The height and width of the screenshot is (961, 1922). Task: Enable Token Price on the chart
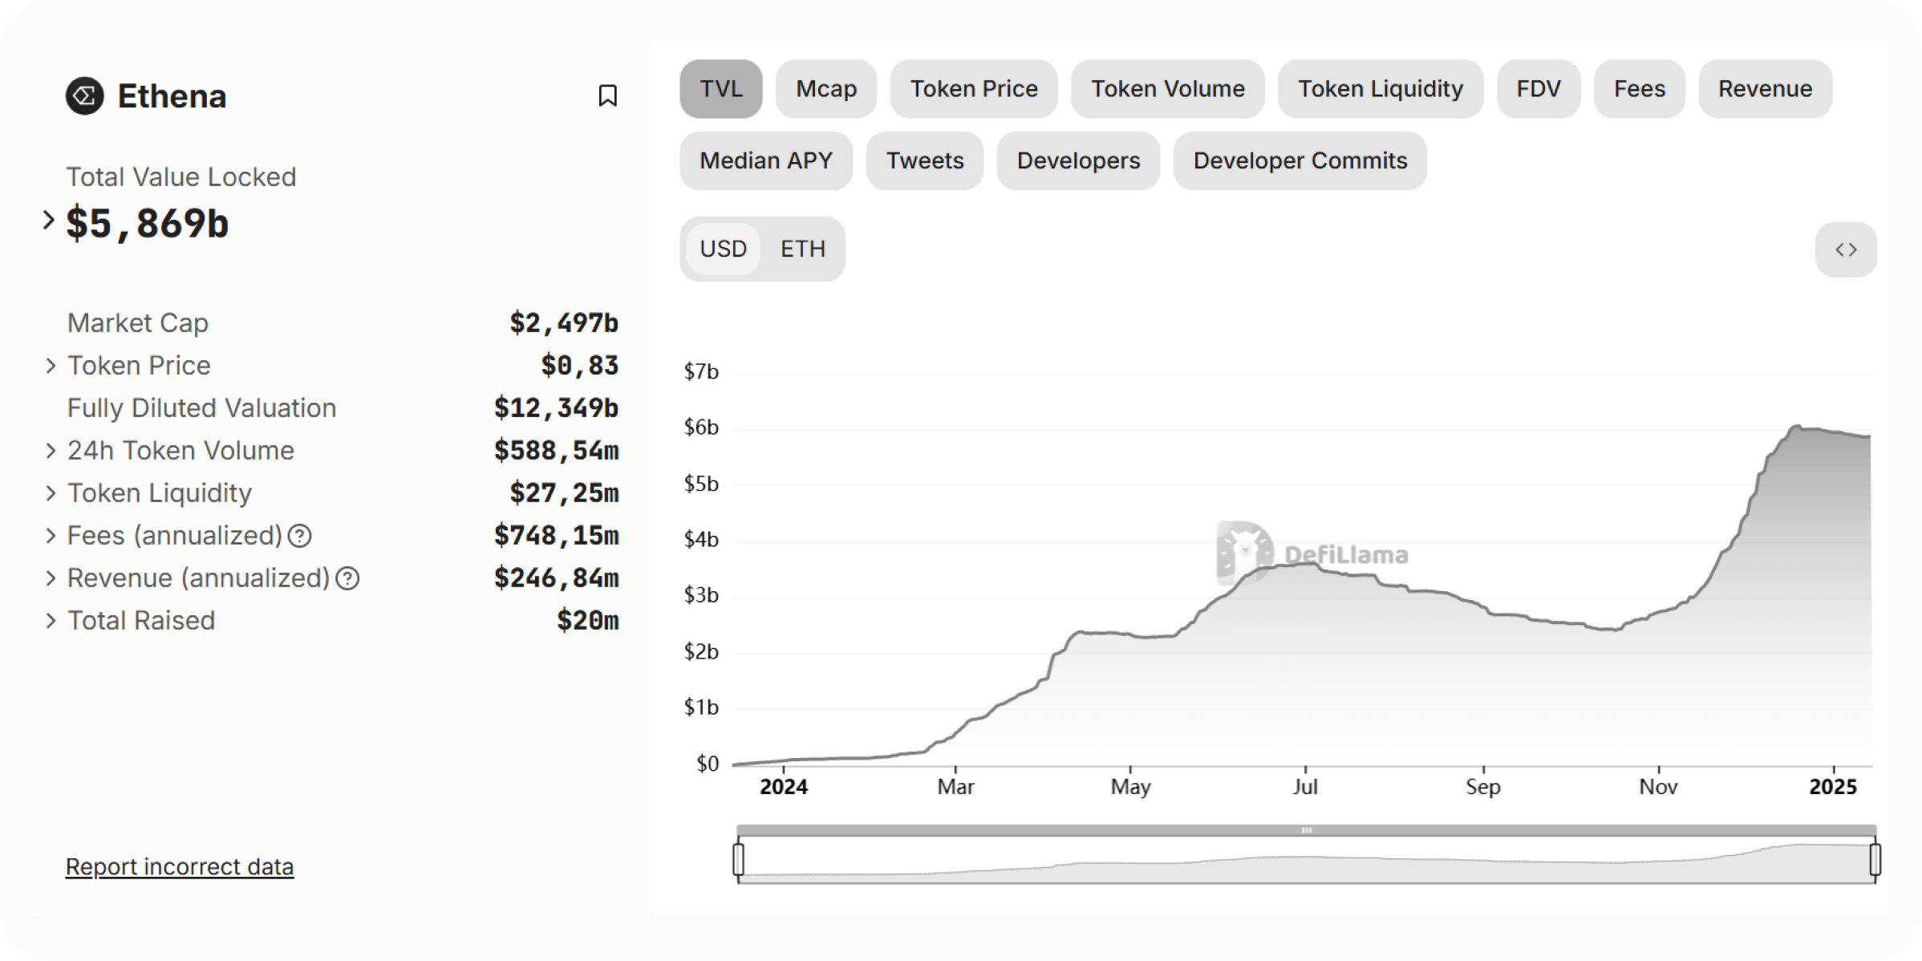click(x=974, y=88)
